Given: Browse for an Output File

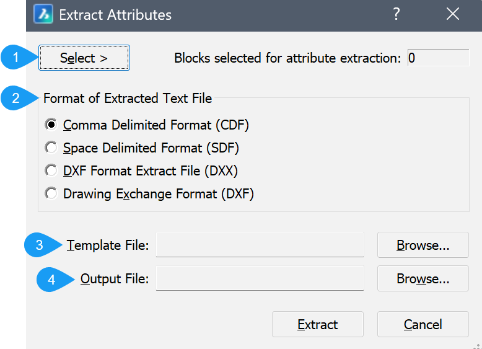Looking at the screenshot, I should point(423,279).
